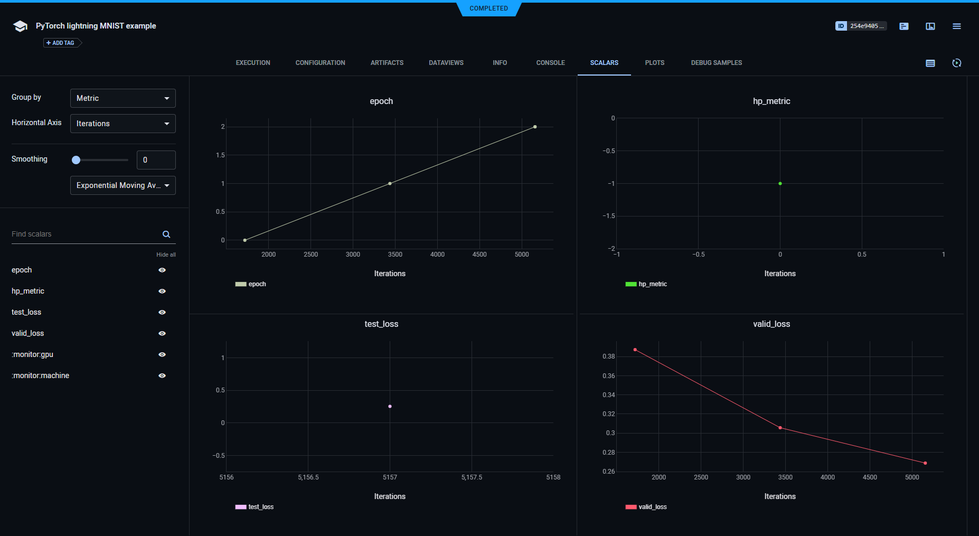Click the Hide all link
979x536 pixels.
(x=166, y=255)
